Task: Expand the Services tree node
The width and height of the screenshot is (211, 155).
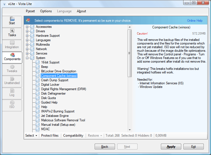Action: pyautogui.click(x=27, y=53)
